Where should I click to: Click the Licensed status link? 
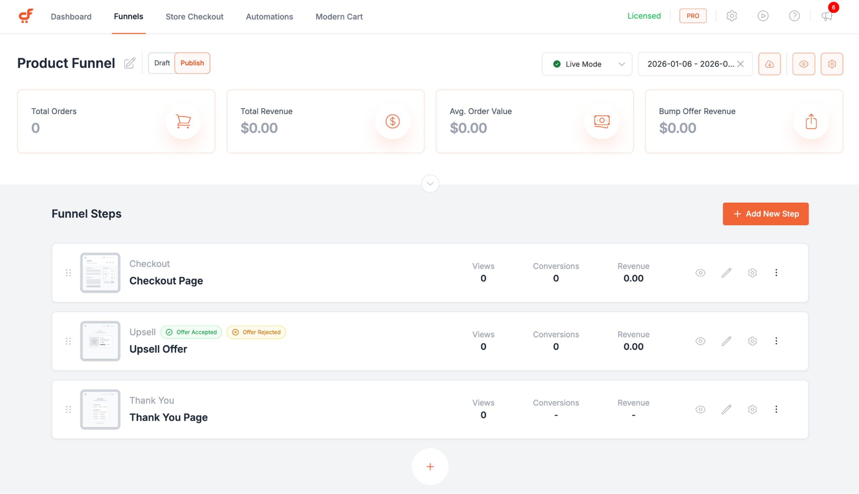point(644,16)
